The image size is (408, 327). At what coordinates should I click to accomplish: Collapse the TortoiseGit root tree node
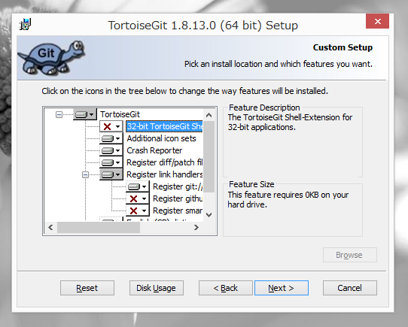point(59,114)
